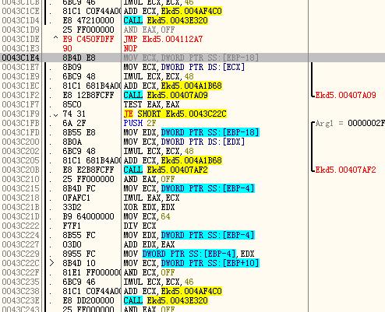Click the TEST EAX,EAX instruction
385x312 pixels.
tap(151, 104)
